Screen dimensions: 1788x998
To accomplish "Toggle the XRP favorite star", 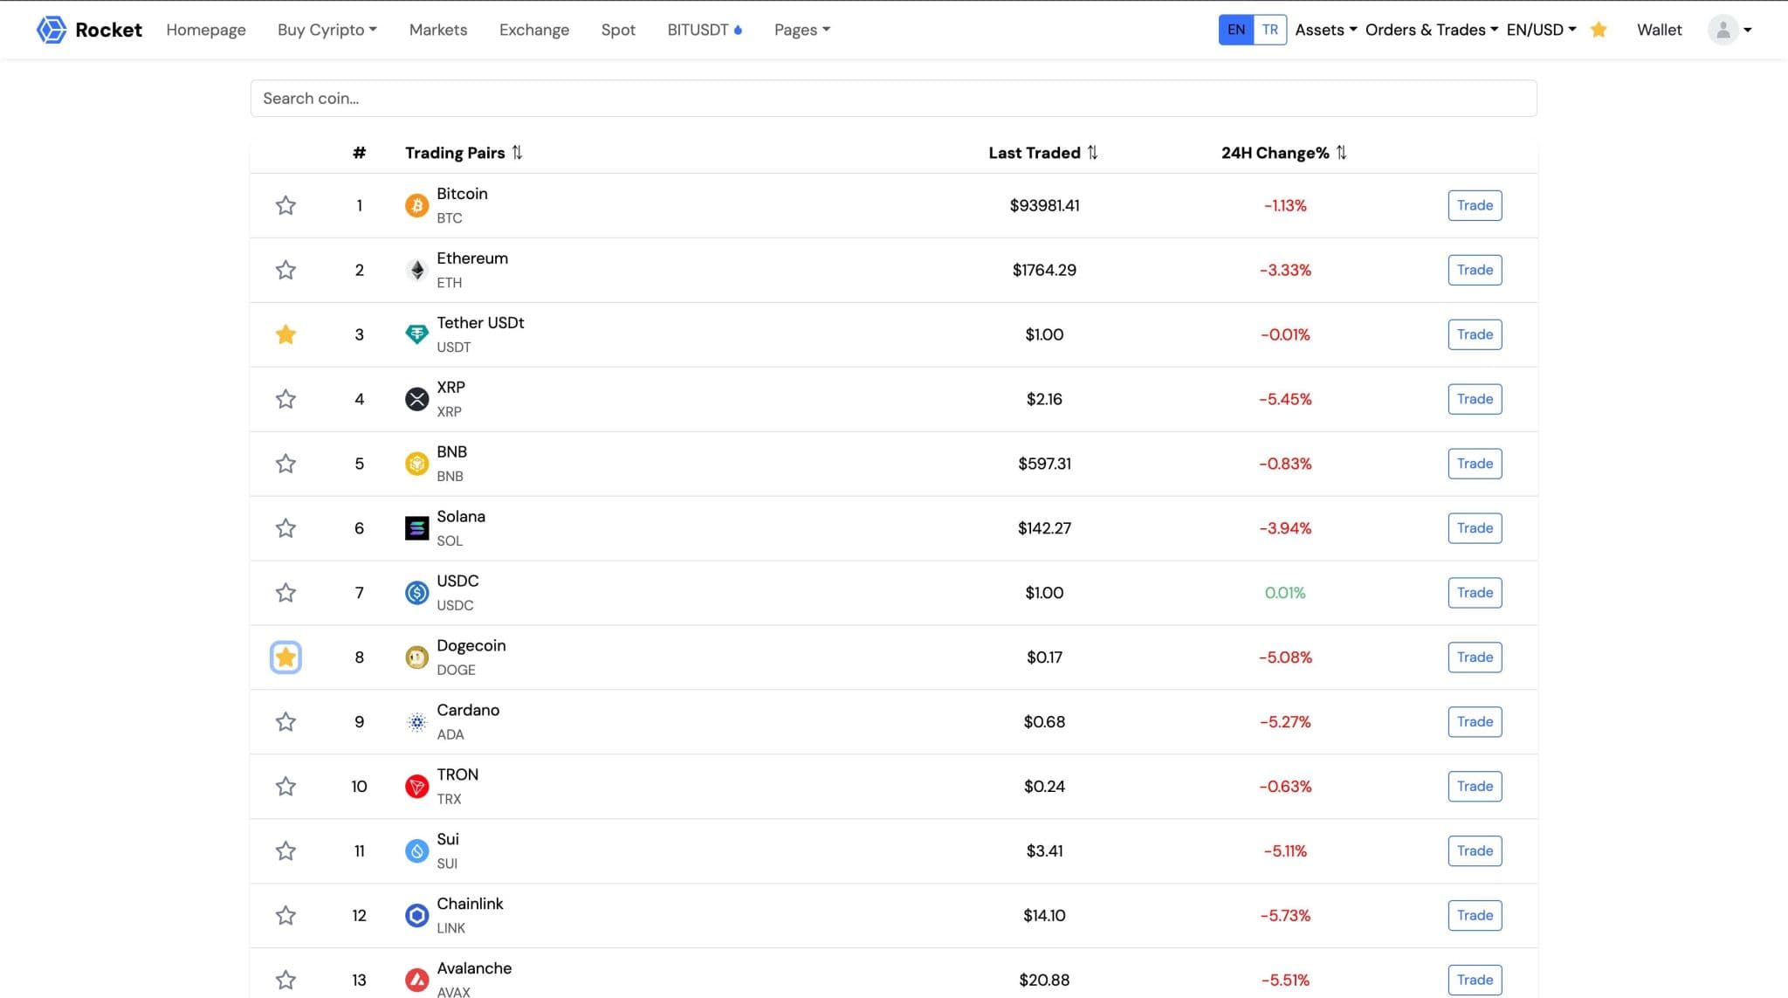I will tap(285, 399).
